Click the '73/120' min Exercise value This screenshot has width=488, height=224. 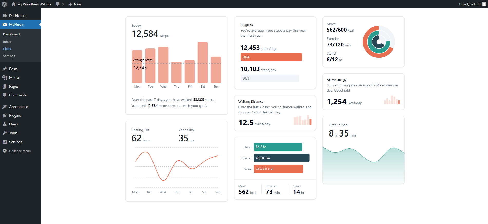(335, 45)
